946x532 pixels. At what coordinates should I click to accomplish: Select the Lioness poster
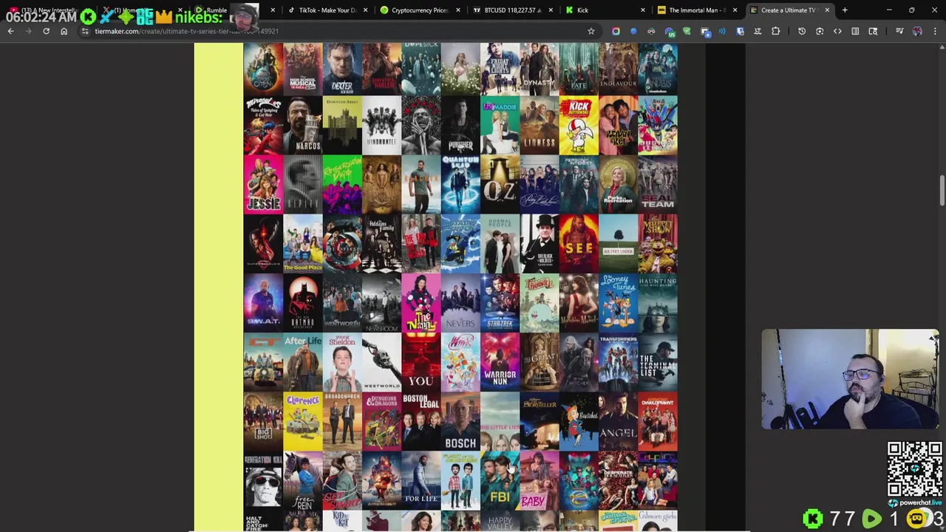[x=540, y=126]
